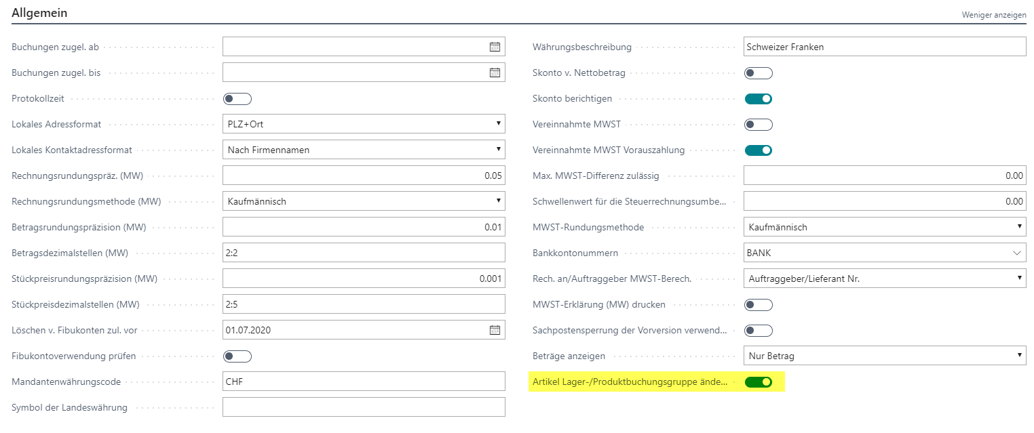Click the Mandantenwährungscode label
The height and width of the screenshot is (433, 1034).
click(x=66, y=382)
